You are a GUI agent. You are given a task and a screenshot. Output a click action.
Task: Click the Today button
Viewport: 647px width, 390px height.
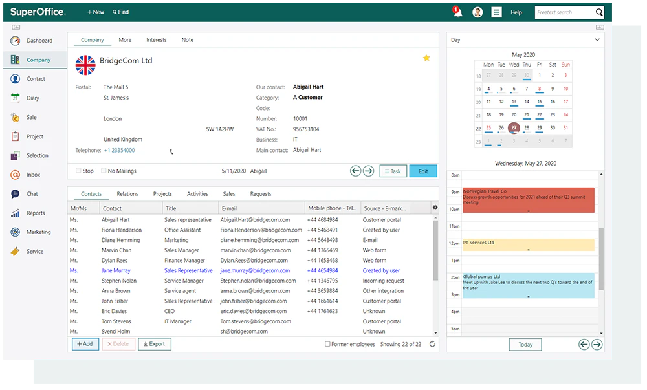point(525,345)
